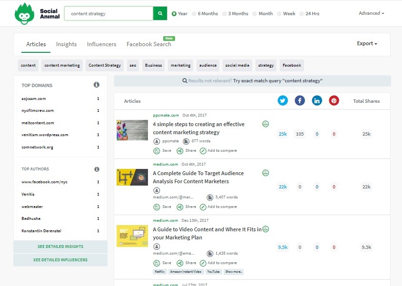Select sojcssm.com in Top Domains
The height and width of the screenshot is (286, 402).
34,99
